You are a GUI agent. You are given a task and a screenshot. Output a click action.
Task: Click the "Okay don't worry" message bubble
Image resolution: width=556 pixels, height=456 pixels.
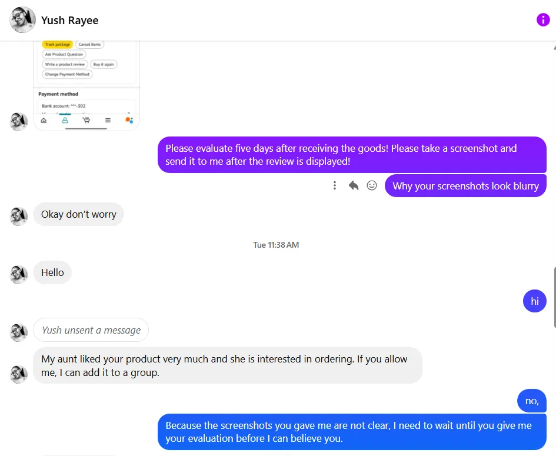[78, 214]
